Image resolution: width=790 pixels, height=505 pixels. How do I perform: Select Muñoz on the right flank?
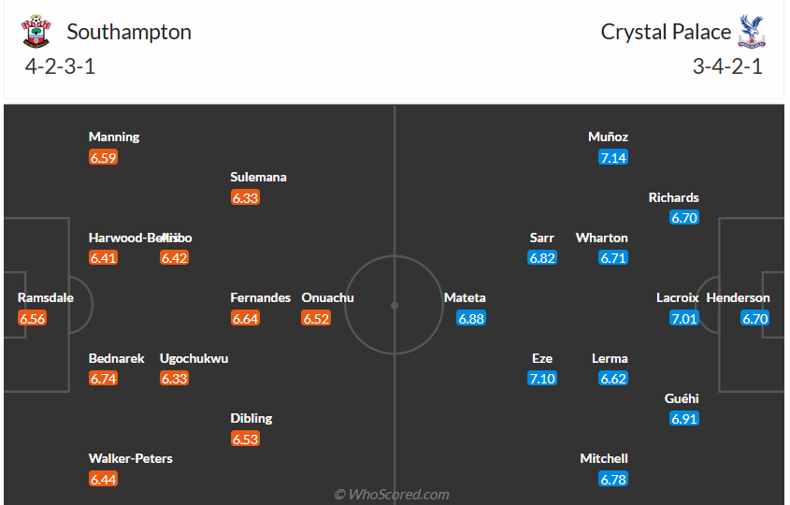608,137
